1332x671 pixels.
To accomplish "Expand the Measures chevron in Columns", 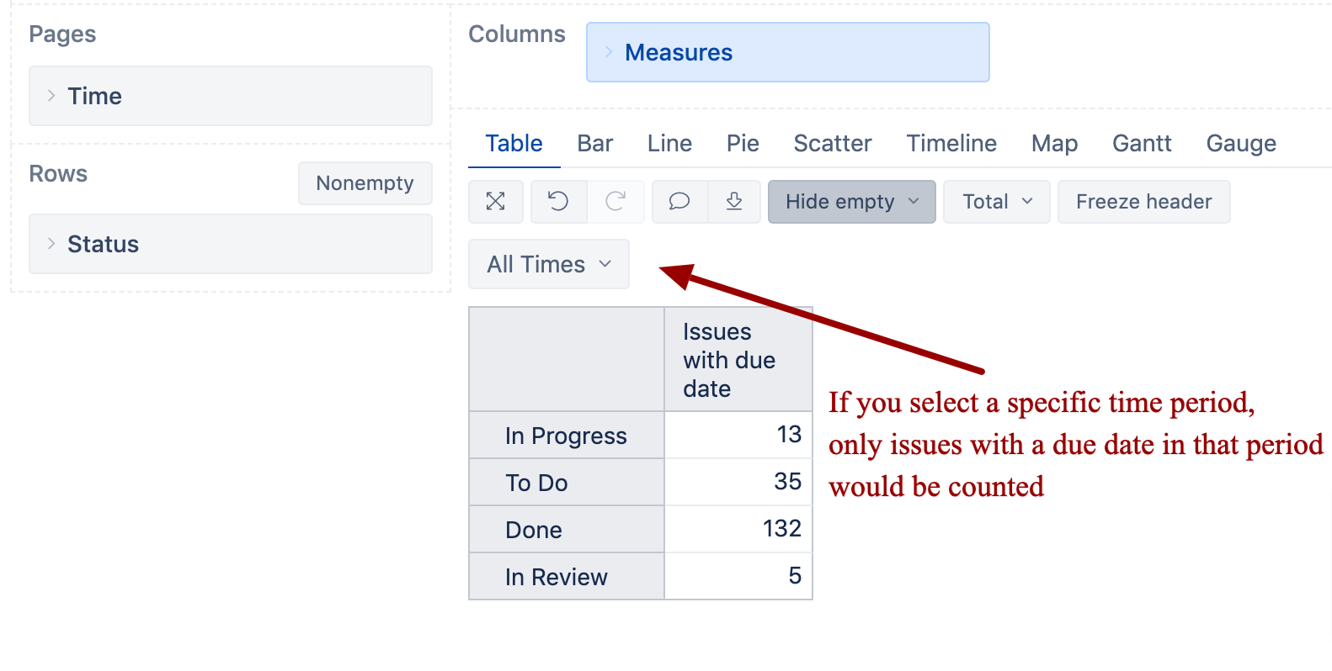I will click(x=609, y=52).
